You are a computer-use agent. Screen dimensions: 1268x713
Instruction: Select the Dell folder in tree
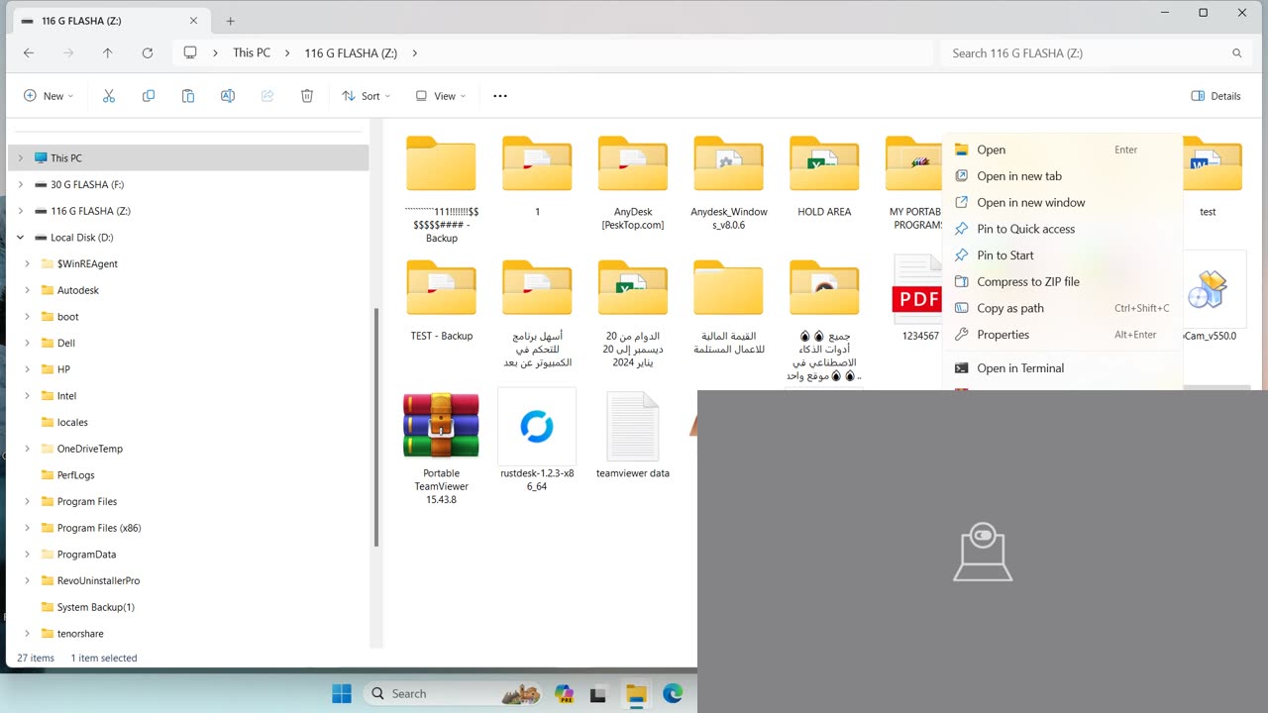(x=66, y=344)
